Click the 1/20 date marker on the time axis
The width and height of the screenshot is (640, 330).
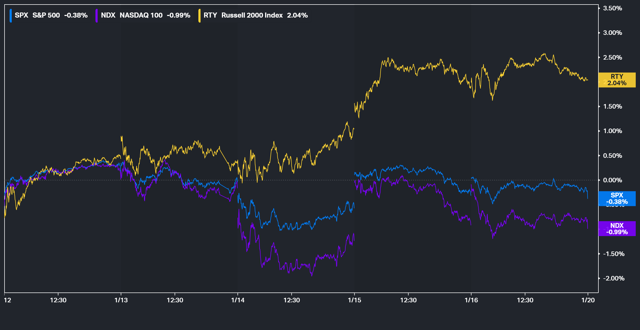[588, 300]
